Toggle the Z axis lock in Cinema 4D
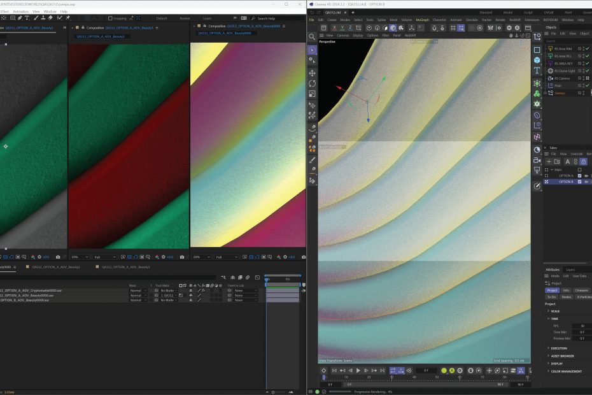 [350, 27]
